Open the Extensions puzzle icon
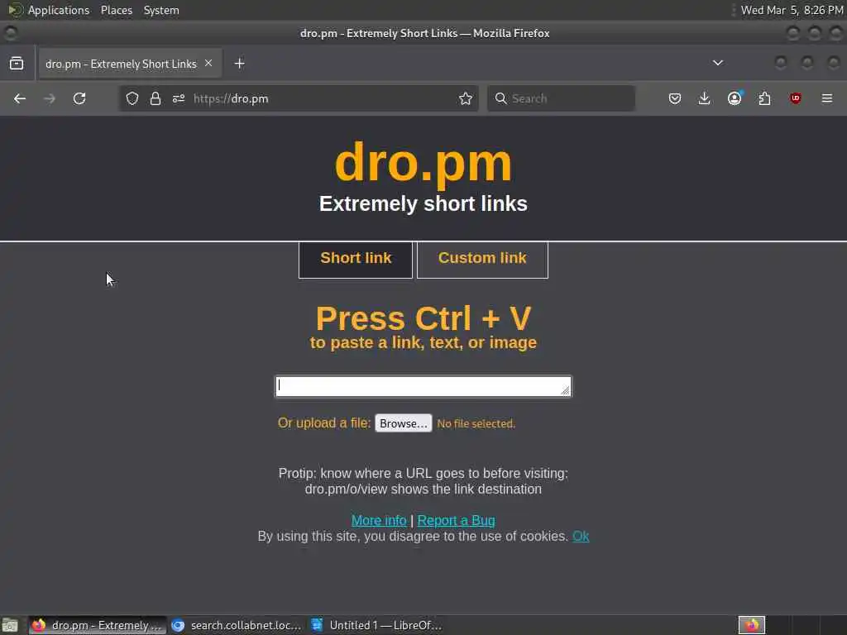Screen dimensions: 847x635 764,98
